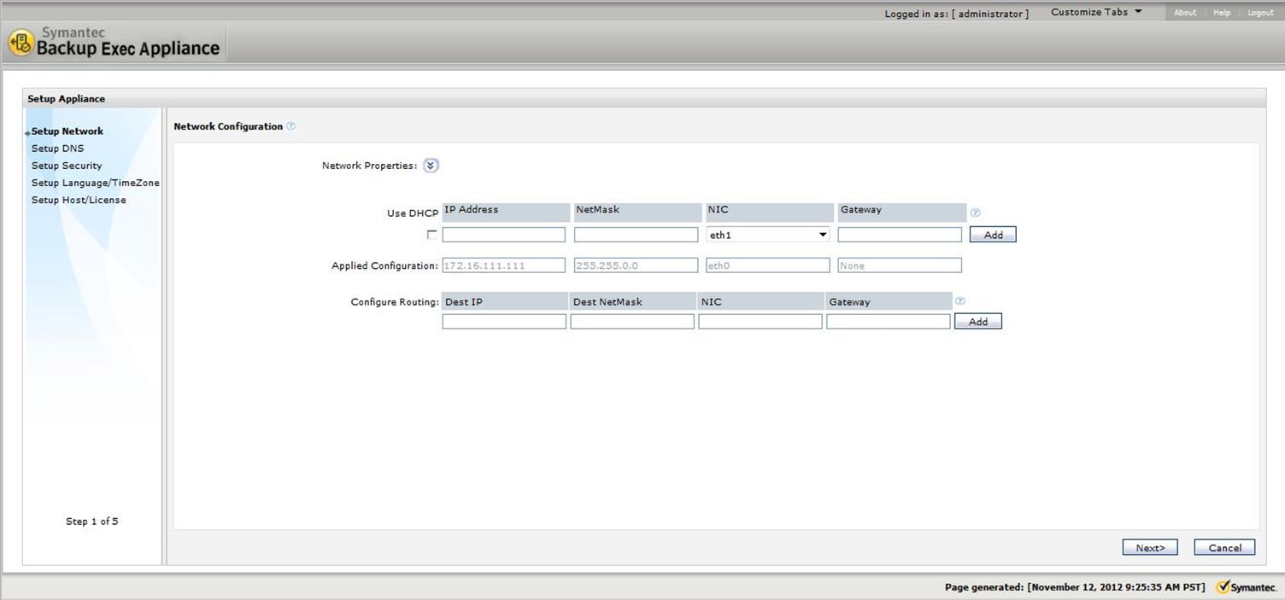Click the routing NIC input field
Screen dimensions: 1285x600
click(x=760, y=322)
